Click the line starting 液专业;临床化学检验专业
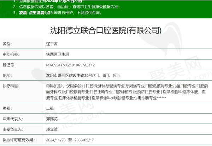Screen dimensions: 212x146 [106, 98]
